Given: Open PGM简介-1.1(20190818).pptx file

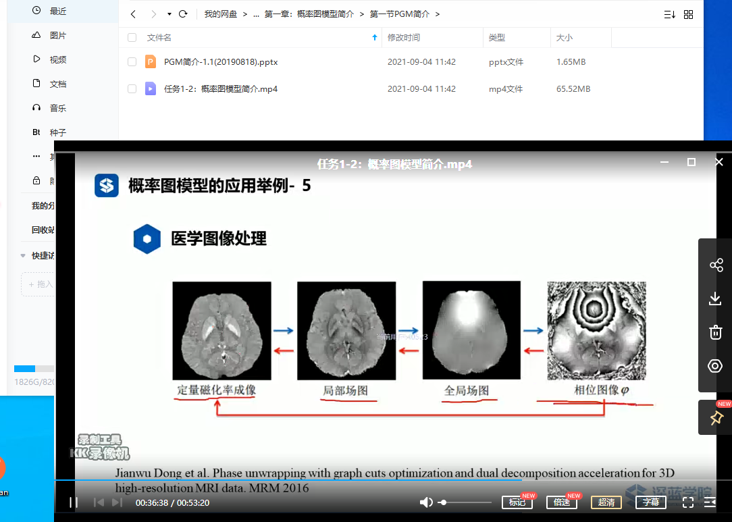Looking at the screenshot, I should pyautogui.click(x=221, y=61).
